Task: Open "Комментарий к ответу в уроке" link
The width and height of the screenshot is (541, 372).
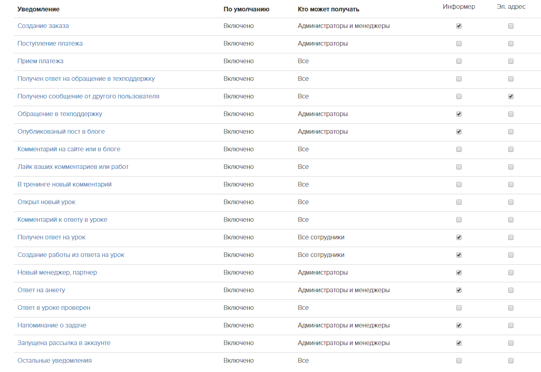Action: point(62,219)
